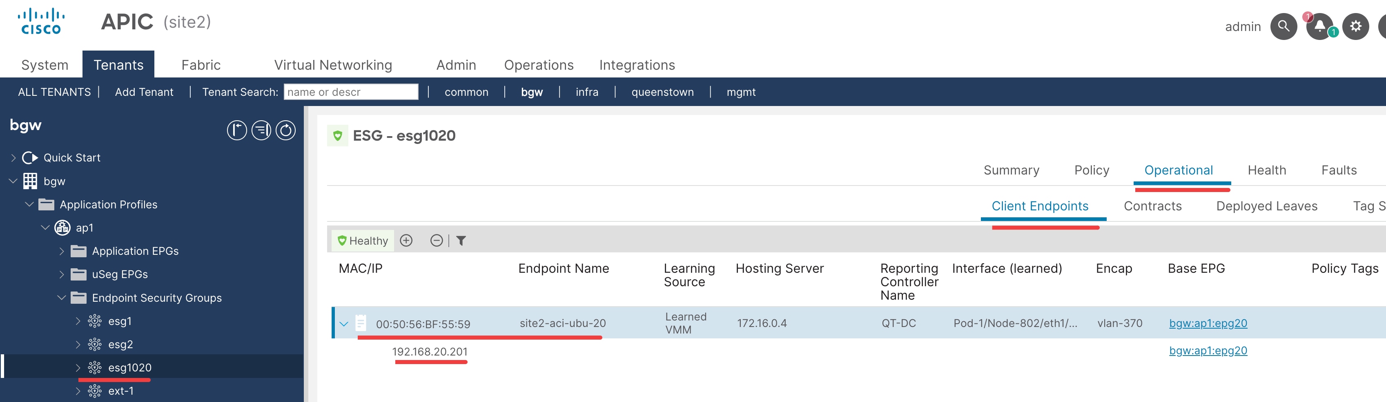Click the plus expand-all icon in table toolbar

click(x=406, y=240)
